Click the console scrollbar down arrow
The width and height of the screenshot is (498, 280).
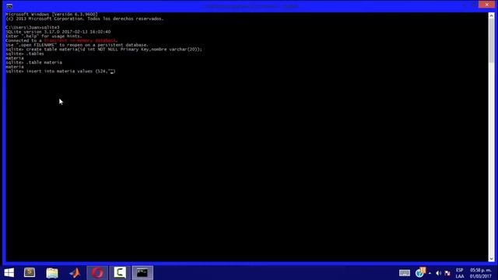click(x=491, y=259)
